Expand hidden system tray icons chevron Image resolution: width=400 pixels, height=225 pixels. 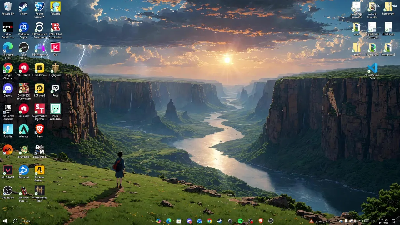(336, 221)
